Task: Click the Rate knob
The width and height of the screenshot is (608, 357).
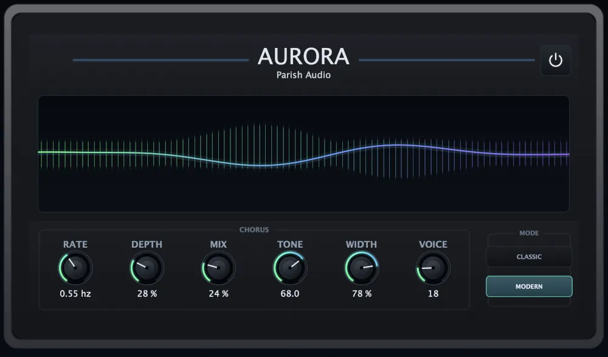Action: (75, 268)
